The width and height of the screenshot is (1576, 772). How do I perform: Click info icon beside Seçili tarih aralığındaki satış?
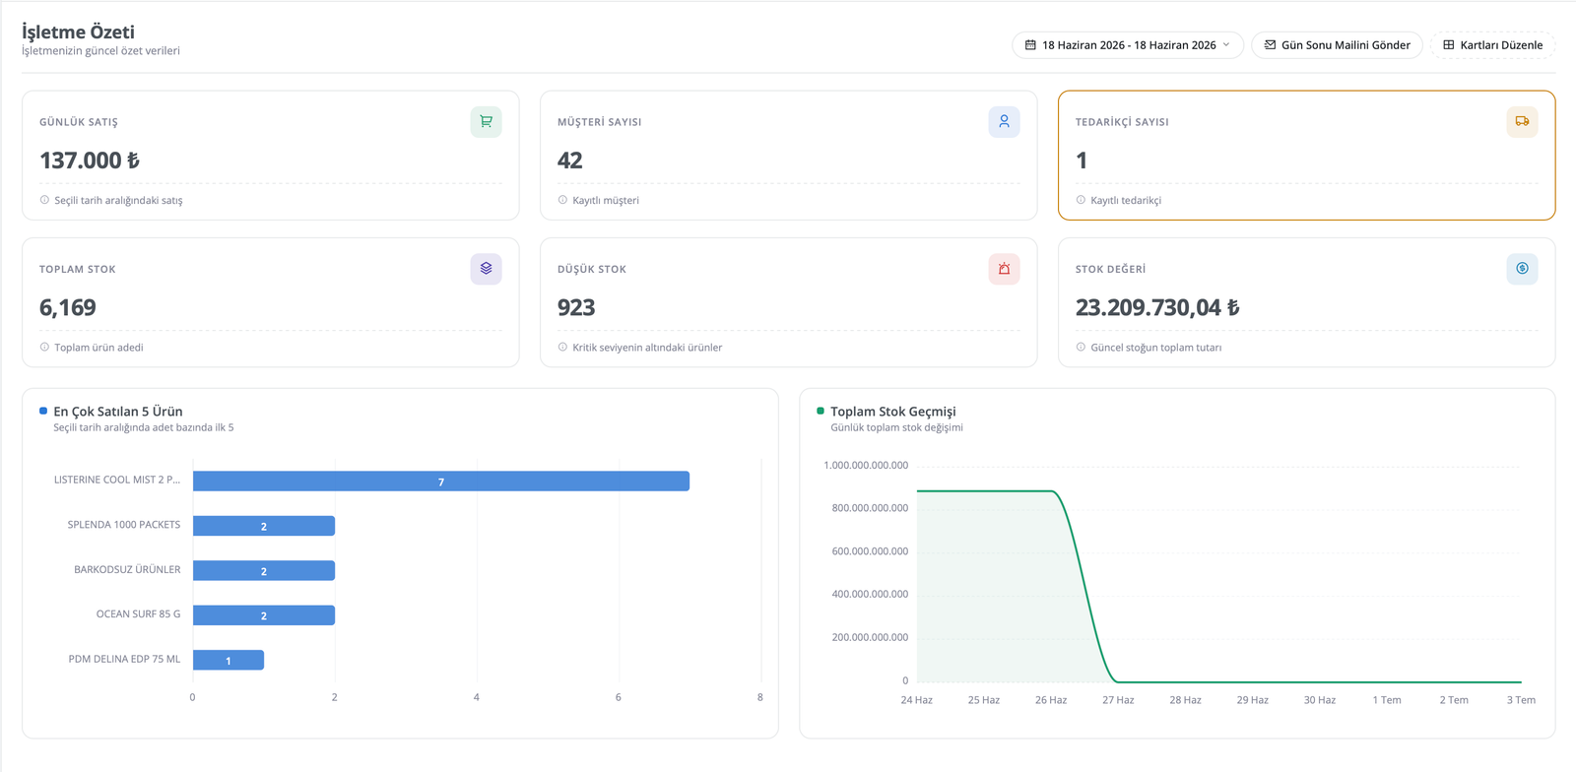[x=44, y=200]
